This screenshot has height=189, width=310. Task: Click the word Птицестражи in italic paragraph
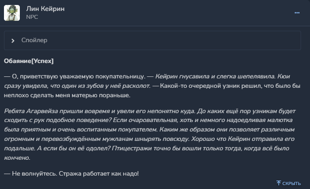tap(132, 148)
